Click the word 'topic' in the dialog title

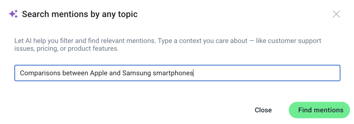[x=127, y=14]
